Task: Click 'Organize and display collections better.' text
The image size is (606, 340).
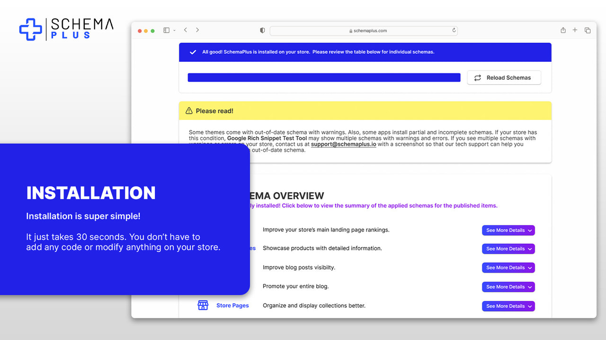Action: coord(314,306)
